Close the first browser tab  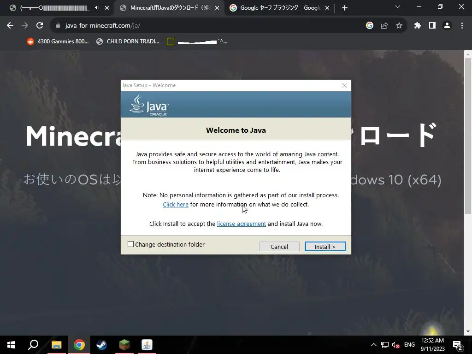point(107,8)
